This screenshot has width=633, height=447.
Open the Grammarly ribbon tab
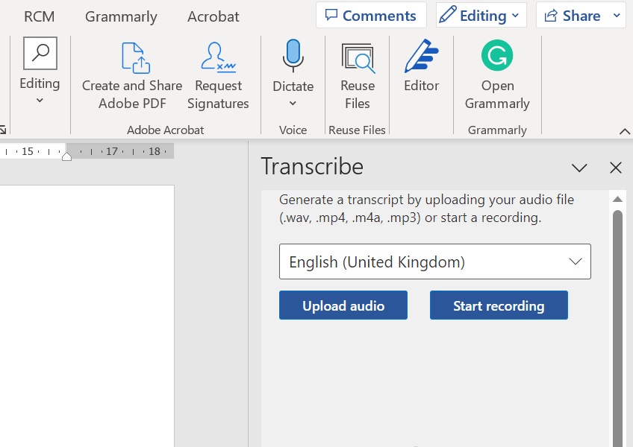[x=121, y=16]
